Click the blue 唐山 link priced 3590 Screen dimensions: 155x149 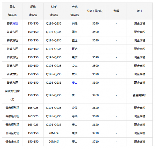pos(75,83)
